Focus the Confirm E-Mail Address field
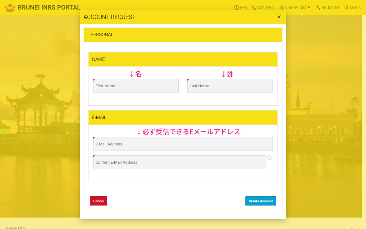Screen dimensions: 366x229 [x=179, y=162]
